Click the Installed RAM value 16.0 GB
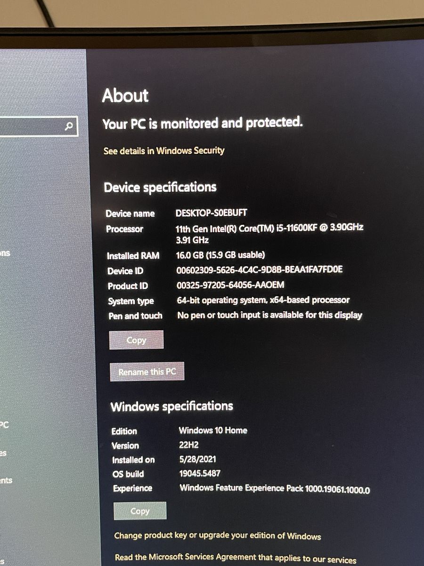Viewport: 424px width, 566px height. [x=220, y=255]
